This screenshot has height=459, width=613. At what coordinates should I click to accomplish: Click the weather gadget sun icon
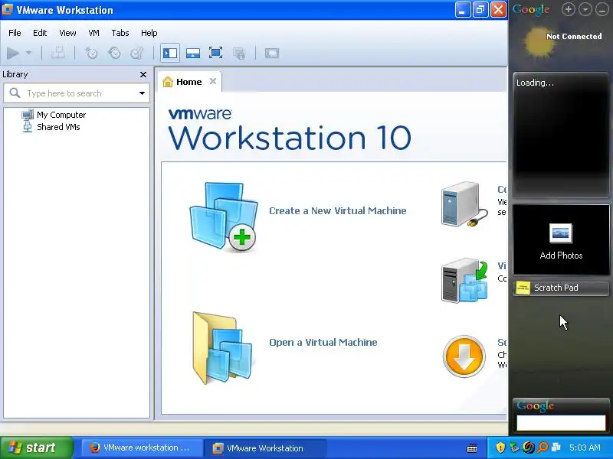click(539, 42)
